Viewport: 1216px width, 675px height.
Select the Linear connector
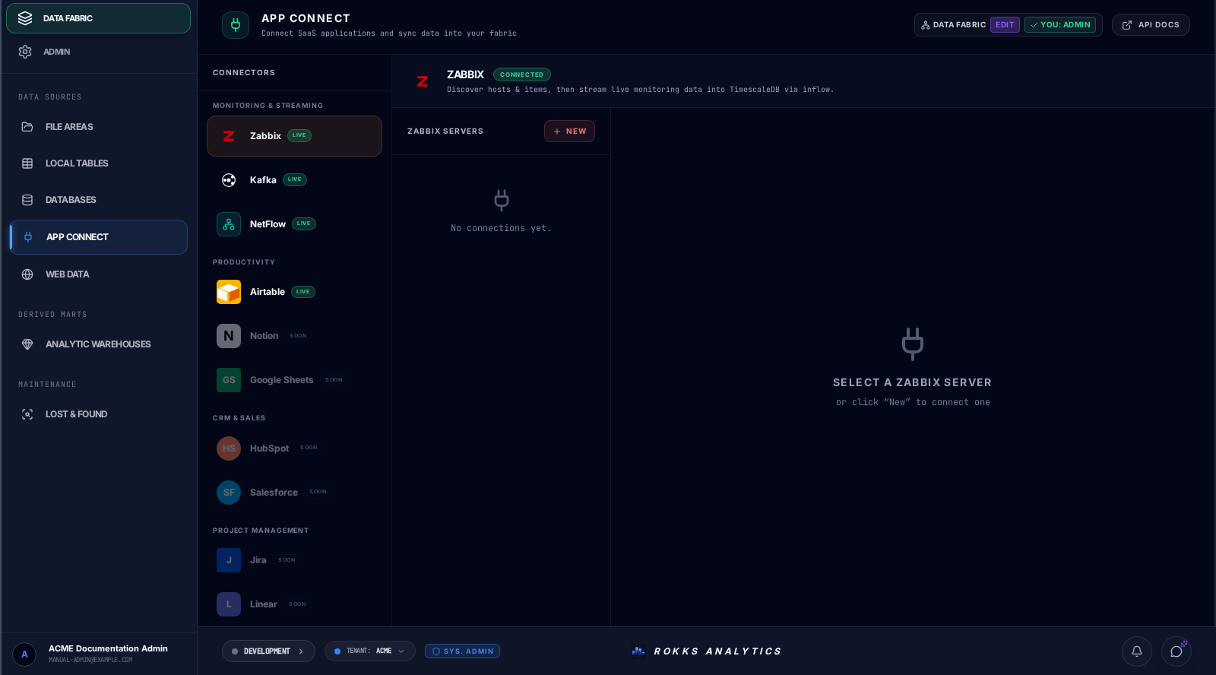(294, 604)
